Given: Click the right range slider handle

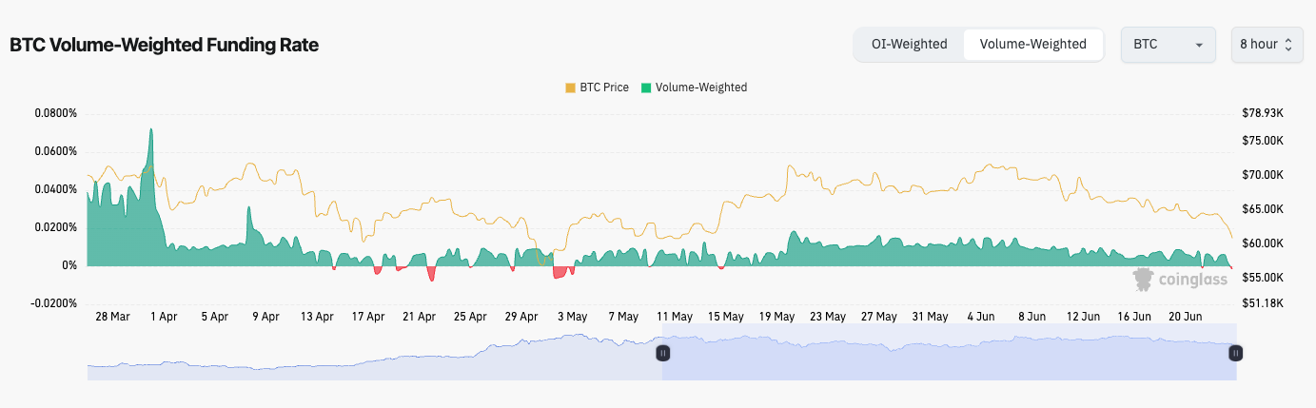Looking at the screenshot, I should 1235,353.
